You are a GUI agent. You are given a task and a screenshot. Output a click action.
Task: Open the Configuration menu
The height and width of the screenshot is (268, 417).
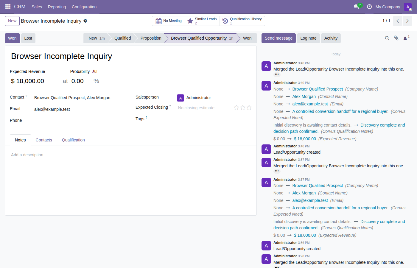coord(84,7)
